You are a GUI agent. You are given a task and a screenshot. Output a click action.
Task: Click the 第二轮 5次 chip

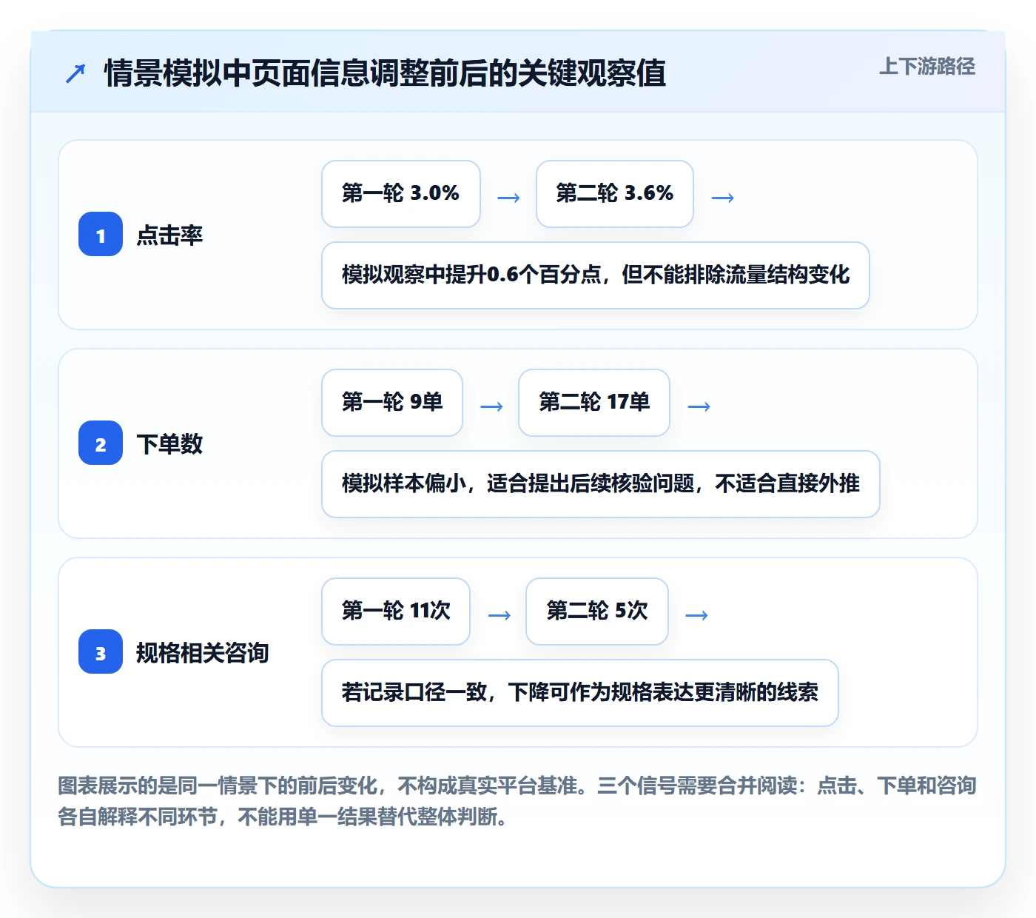pyautogui.click(x=597, y=612)
